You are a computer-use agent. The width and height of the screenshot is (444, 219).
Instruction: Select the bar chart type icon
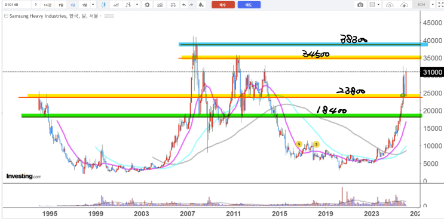[x=129, y=5]
